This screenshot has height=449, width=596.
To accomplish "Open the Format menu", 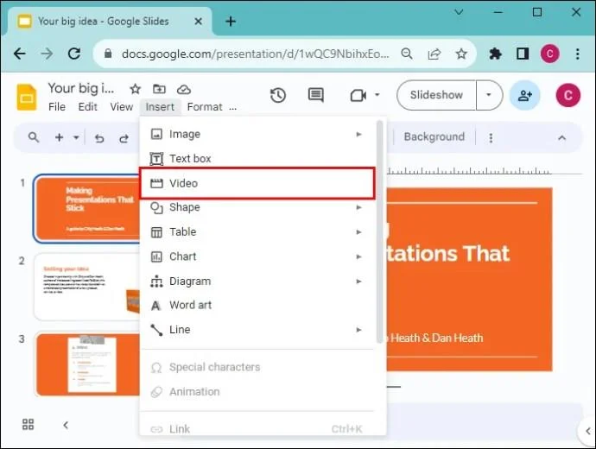I will click(x=205, y=107).
